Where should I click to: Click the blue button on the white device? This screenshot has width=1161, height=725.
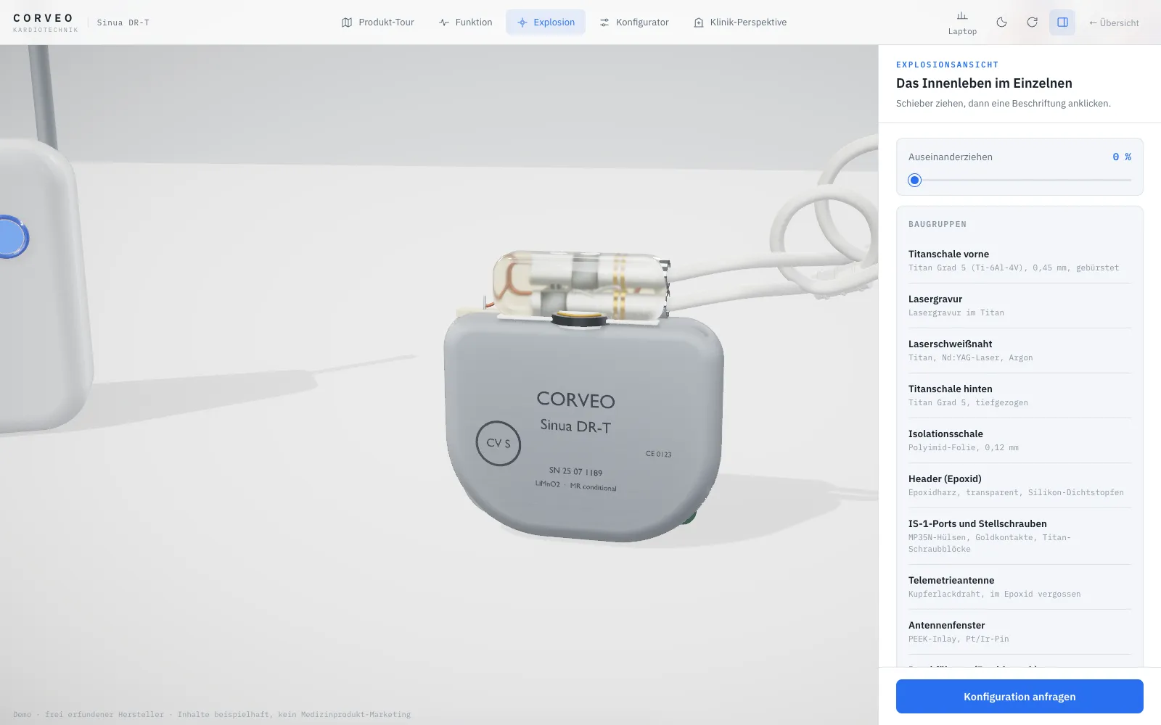[12, 237]
